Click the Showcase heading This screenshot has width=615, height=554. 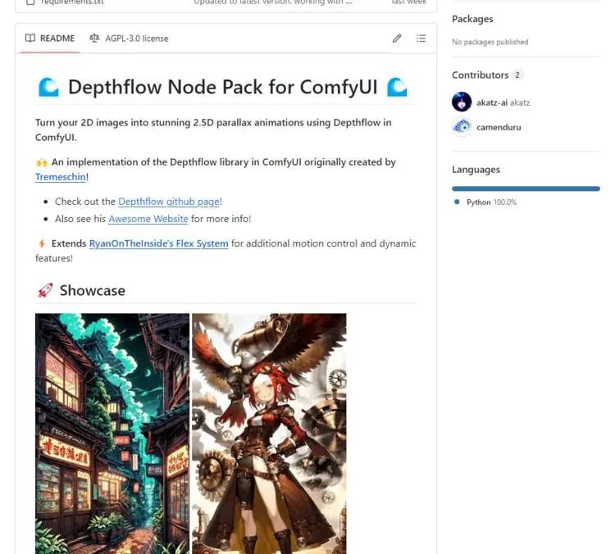92,291
